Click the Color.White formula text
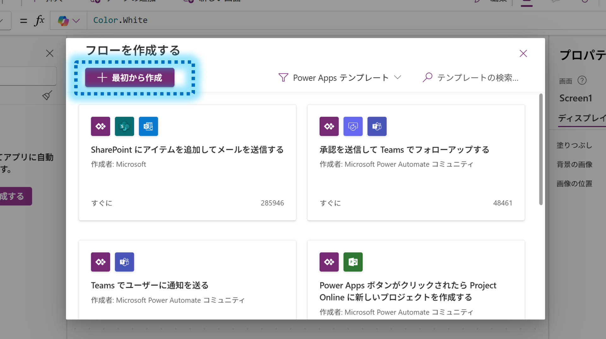 pyautogui.click(x=120, y=20)
